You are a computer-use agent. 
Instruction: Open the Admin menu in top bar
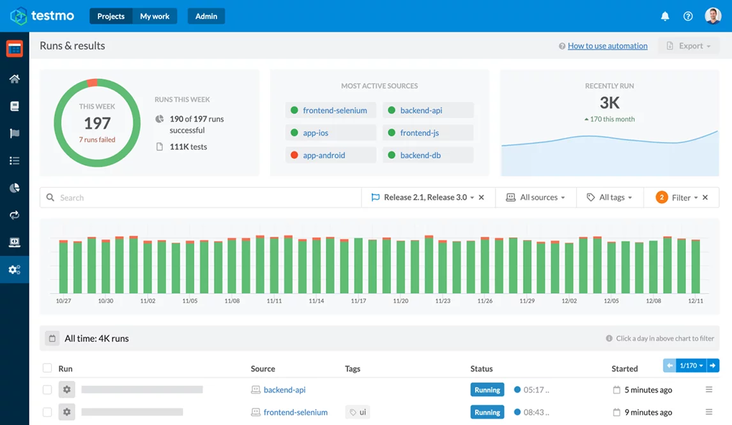(206, 16)
